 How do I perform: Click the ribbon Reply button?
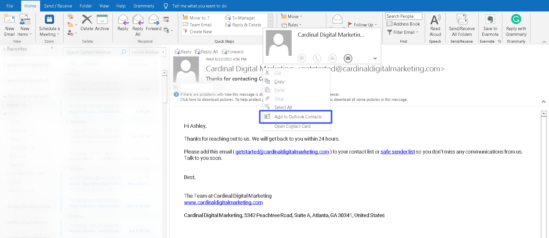123,23
